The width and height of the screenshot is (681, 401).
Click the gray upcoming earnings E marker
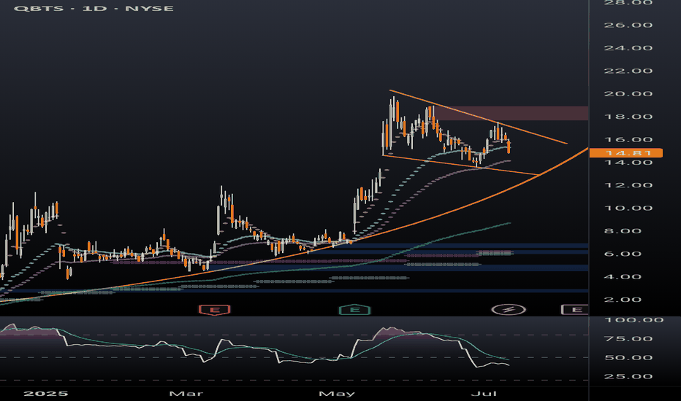(x=575, y=310)
